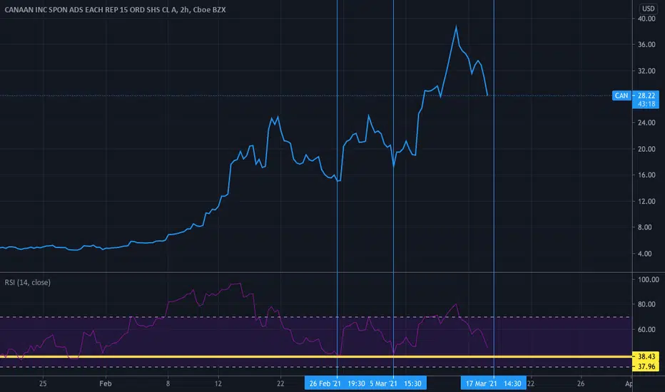Click the 8 date label on time axis
The height and width of the screenshot is (392, 665).
(x=168, y=383)
